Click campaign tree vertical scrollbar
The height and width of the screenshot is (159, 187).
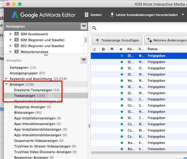pyautogui.click(x=86, y=40)
